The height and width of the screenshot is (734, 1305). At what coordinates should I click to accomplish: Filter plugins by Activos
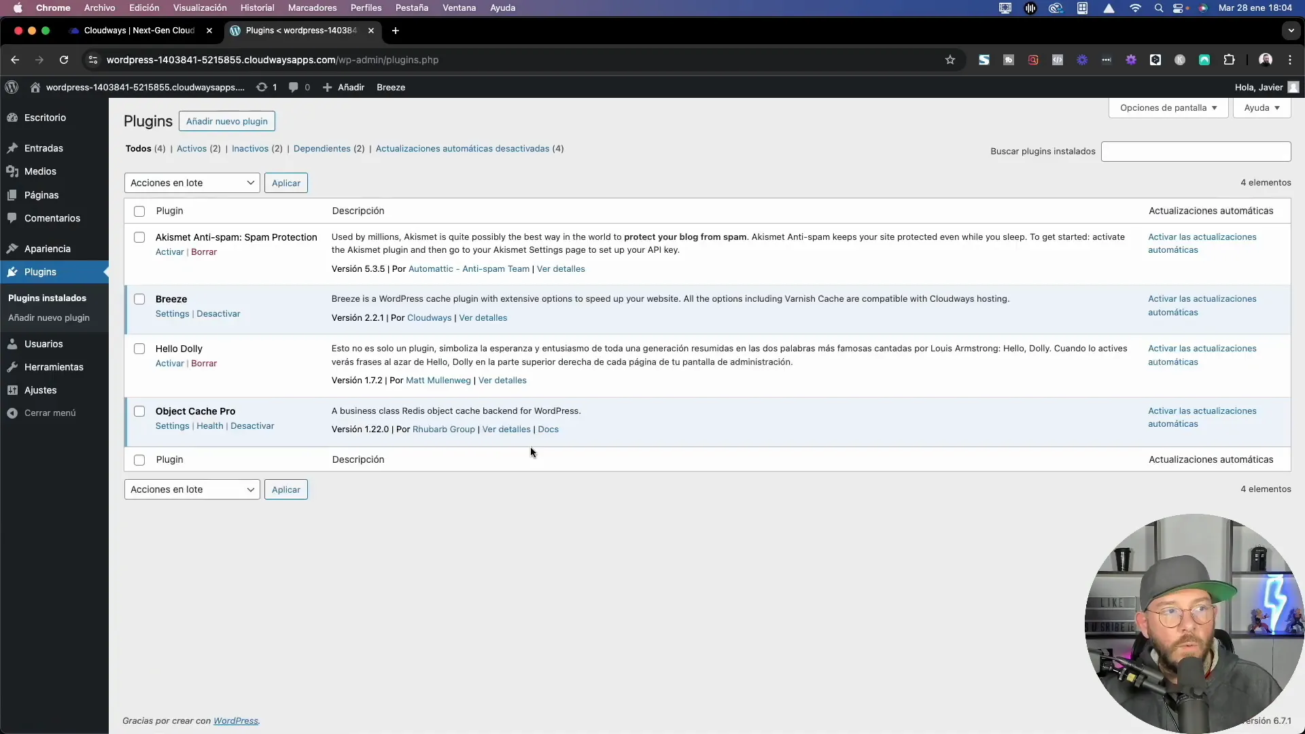(x=192, y=149)
